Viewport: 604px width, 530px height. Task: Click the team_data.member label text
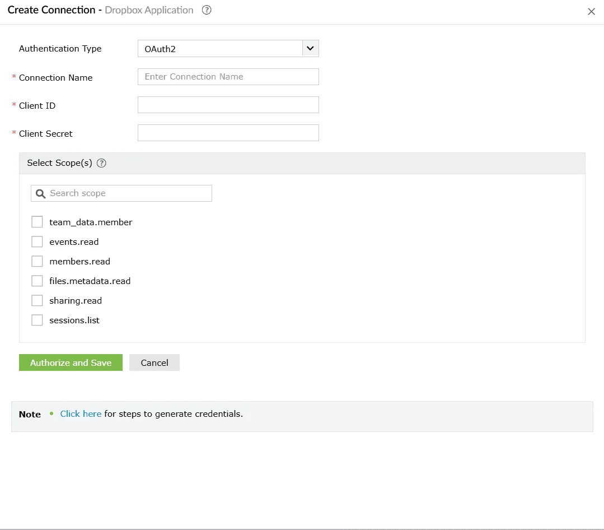(x=91, y=222)
